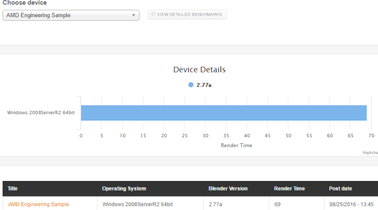
Task: Sort table by Operating System column
Action: [x=124, y=188]
